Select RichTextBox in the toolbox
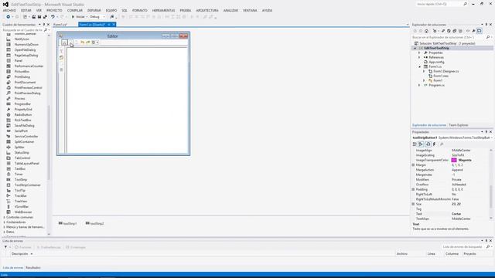This screenshot has height=278, width=495. pyautogui.click(x=23, y=120)
